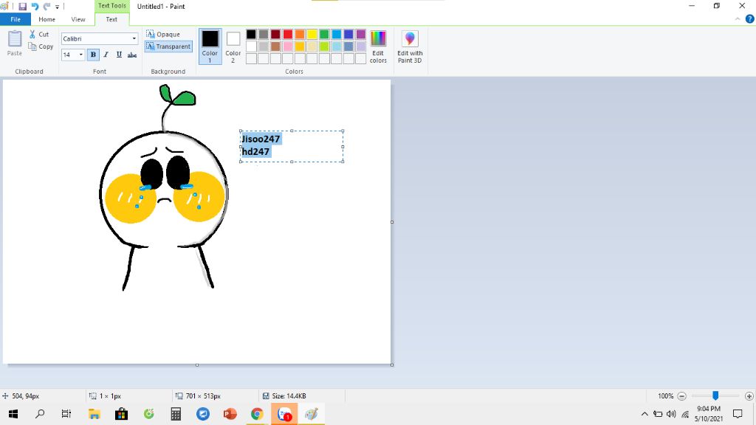Screen dimensions: 756x425
Task: Click the Size: 14.4KB status entry
Action: 284,396
